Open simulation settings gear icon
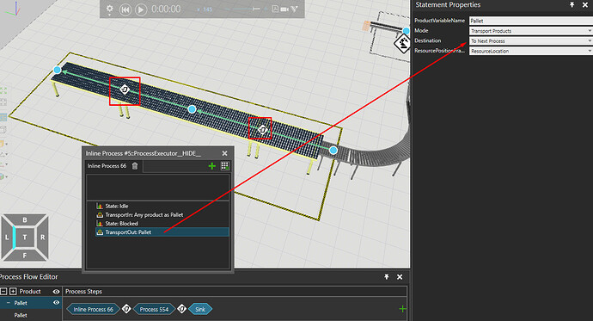The width and height of the screenshot is (593, 321). point(110,9)
